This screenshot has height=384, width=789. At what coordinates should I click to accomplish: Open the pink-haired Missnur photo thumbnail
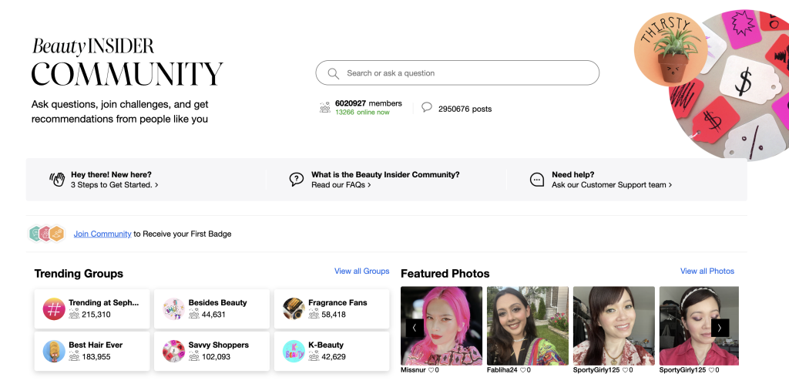point(442,325)
